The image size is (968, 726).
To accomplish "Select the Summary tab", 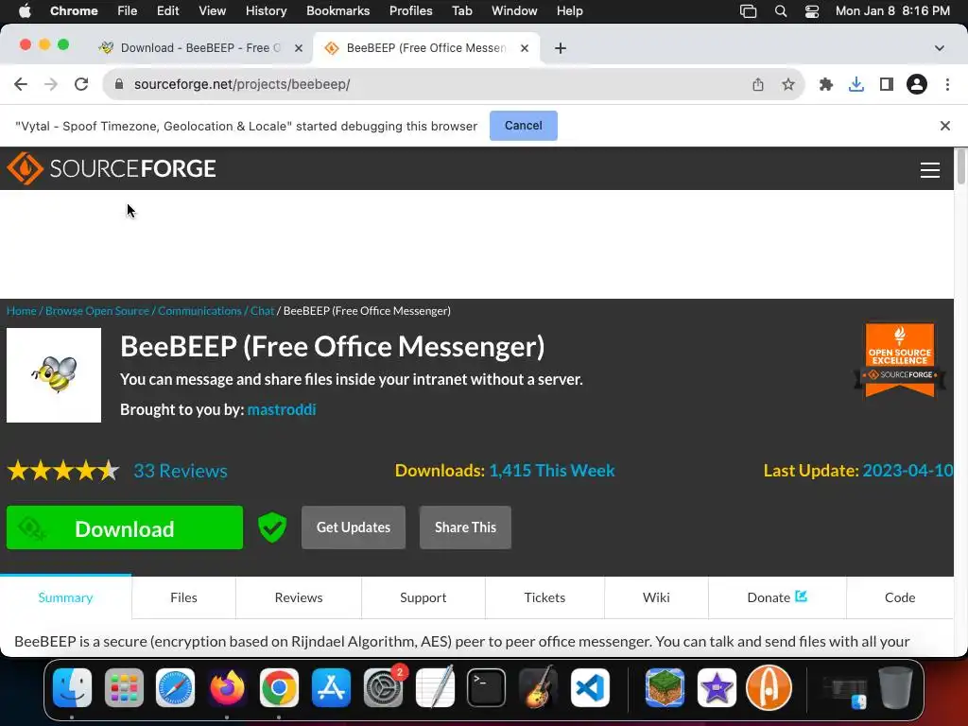I will pyautogui.click(x=65, y=597).
